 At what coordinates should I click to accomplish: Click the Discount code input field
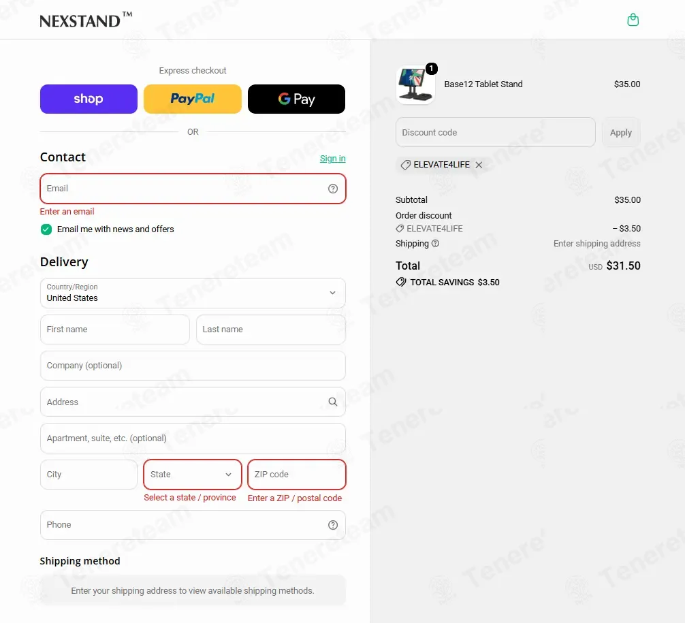tap(496, 132)
